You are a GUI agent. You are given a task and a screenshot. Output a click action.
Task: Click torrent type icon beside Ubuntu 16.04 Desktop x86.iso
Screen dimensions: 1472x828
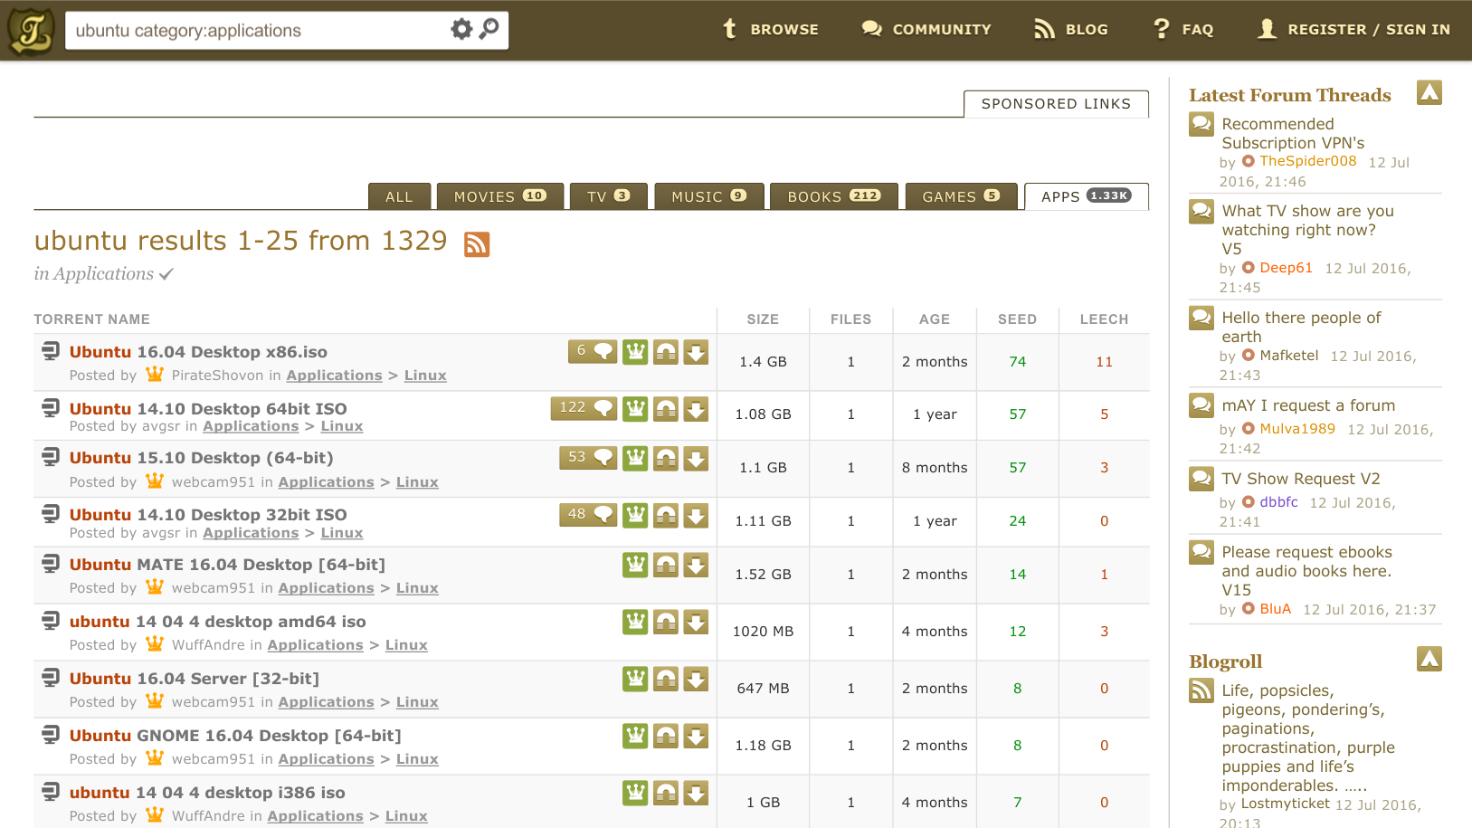point(51,351)
